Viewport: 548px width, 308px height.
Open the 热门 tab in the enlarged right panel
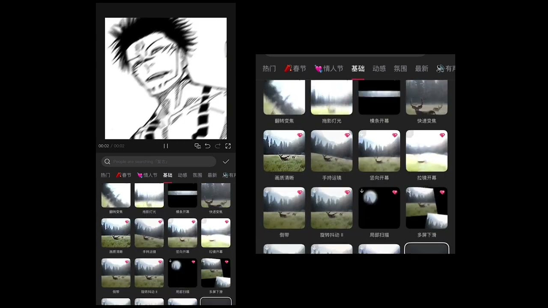269,68
